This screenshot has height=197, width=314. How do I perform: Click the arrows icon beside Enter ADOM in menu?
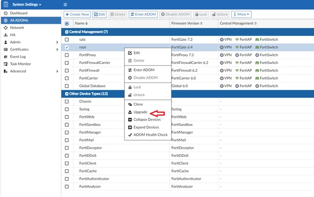click(x=130, y=70)
